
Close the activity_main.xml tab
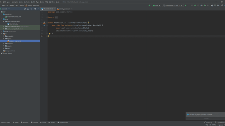coord(72,9)
